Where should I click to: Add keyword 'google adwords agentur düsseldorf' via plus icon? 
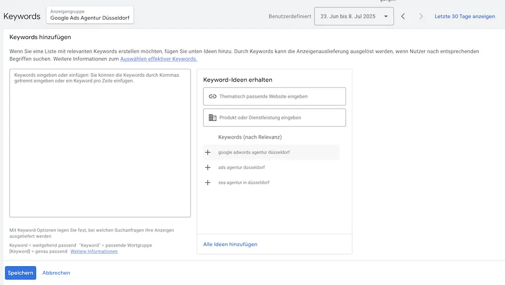pyautogui.click(x=208, y=152)
